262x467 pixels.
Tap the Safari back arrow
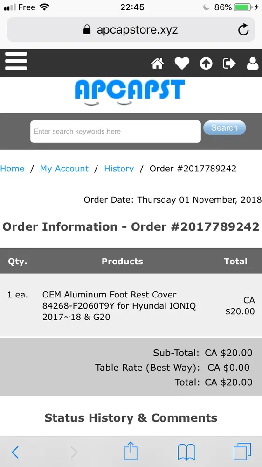15,453
